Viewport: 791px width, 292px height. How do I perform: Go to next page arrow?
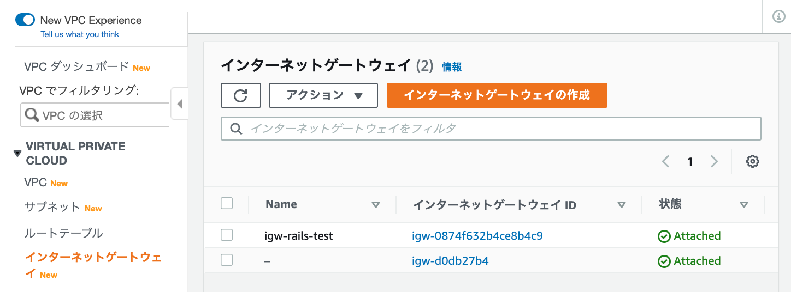pos(714,161)
